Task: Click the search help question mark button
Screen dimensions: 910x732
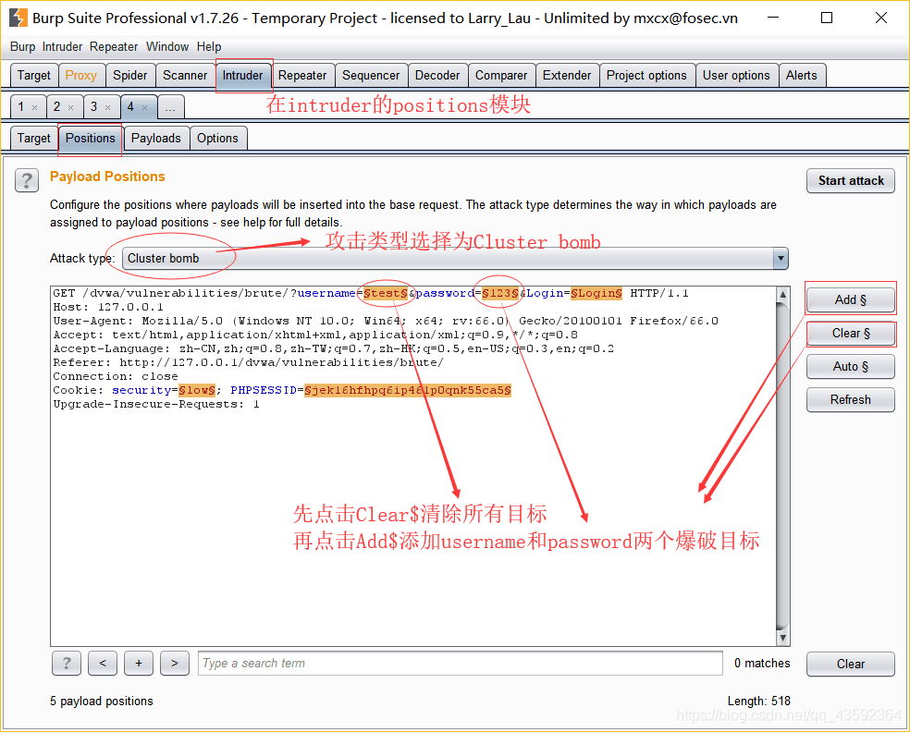Action: [67, 663]
